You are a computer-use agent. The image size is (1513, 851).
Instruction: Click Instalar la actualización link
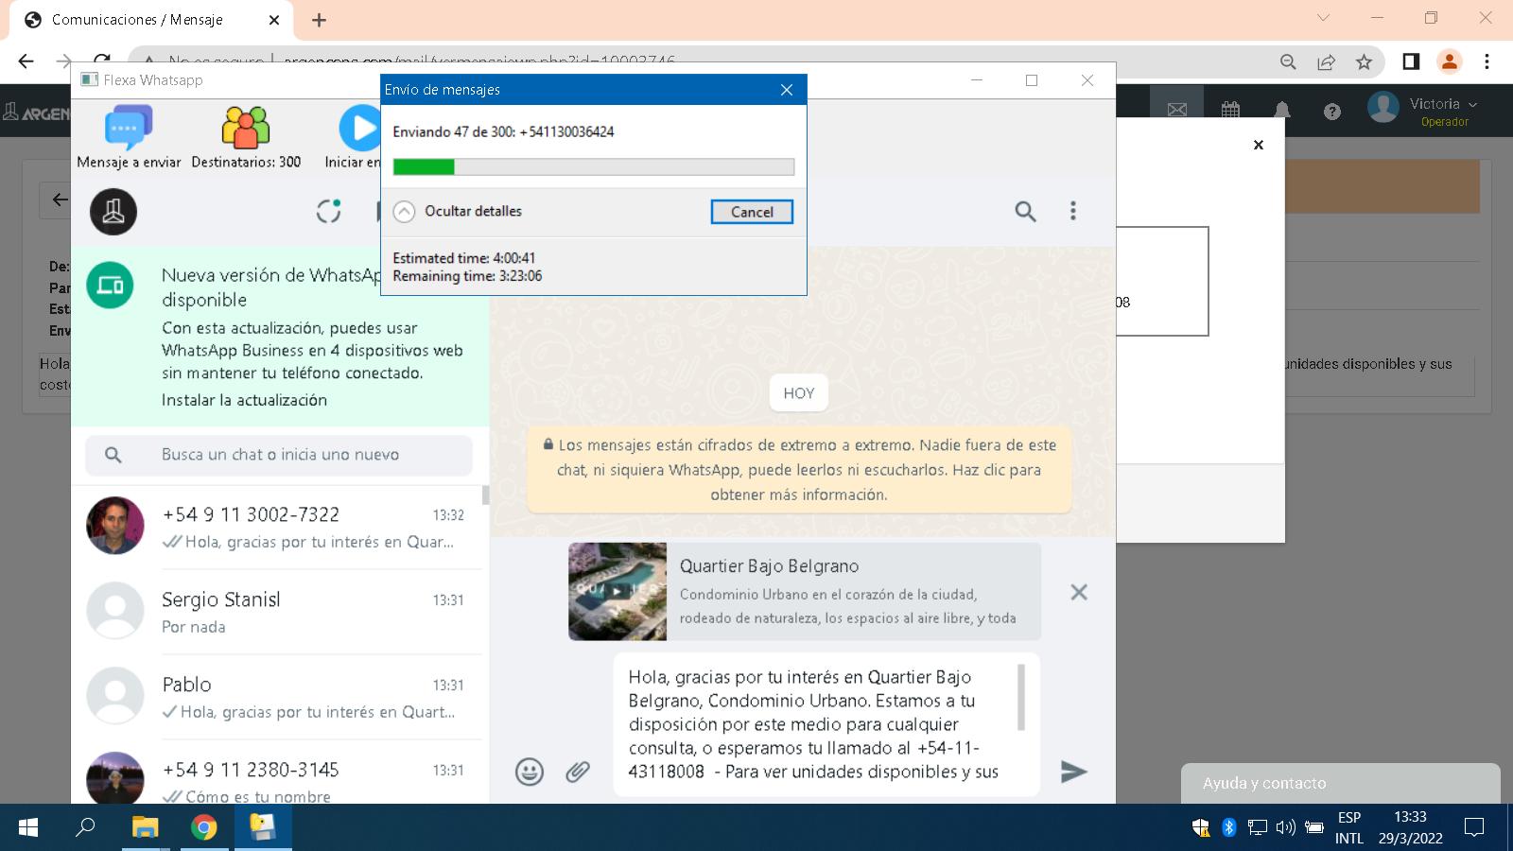click(244, 400)
